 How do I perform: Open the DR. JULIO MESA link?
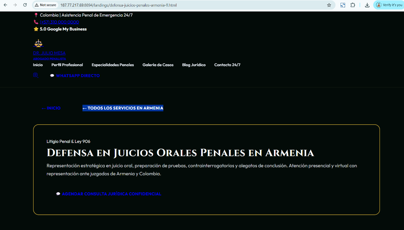coord(49,53)
